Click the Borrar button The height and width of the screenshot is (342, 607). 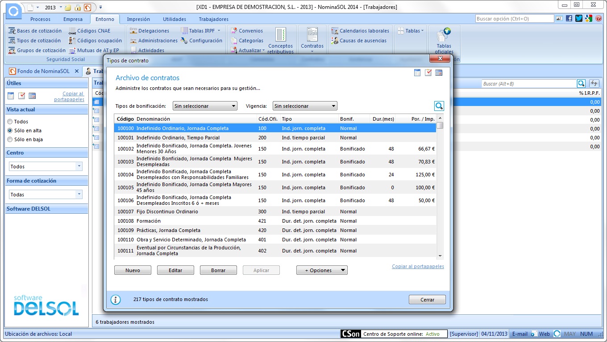point(218,270)
